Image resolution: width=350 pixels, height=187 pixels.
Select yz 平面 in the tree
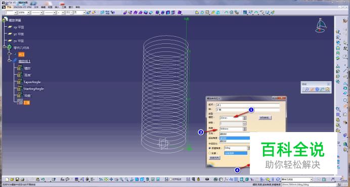tap(19, 34)
